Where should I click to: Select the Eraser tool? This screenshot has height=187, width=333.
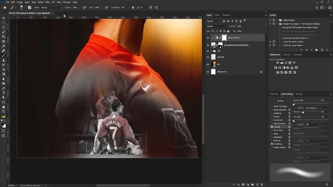pyautogui.click(x=4, y=70)
